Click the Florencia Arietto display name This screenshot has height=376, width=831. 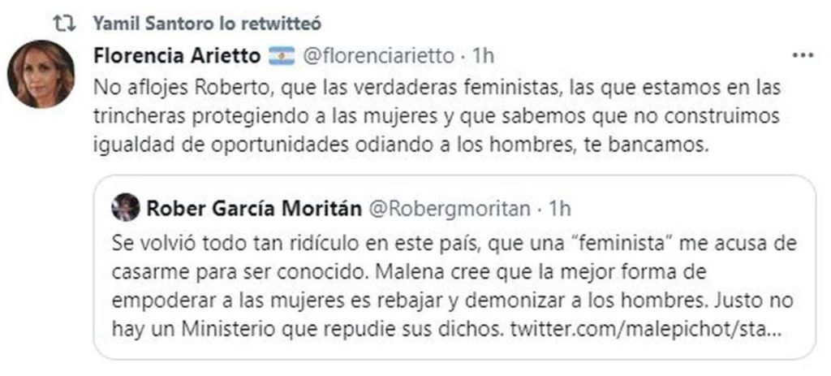(176, 56)
